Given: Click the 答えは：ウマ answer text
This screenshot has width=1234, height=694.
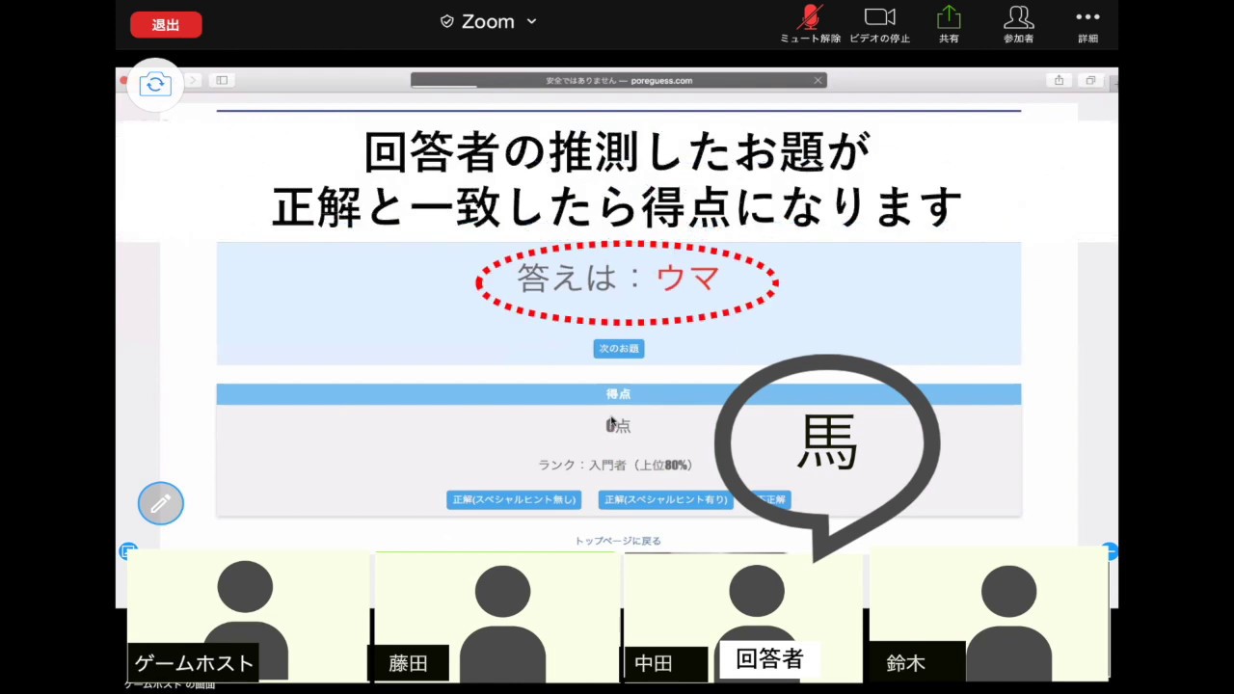Looking at the screenshot, I should coord(618,279).
